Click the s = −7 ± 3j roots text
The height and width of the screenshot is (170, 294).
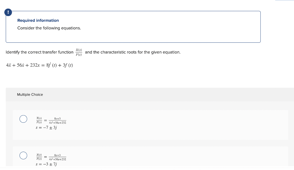tap(47, 128)
